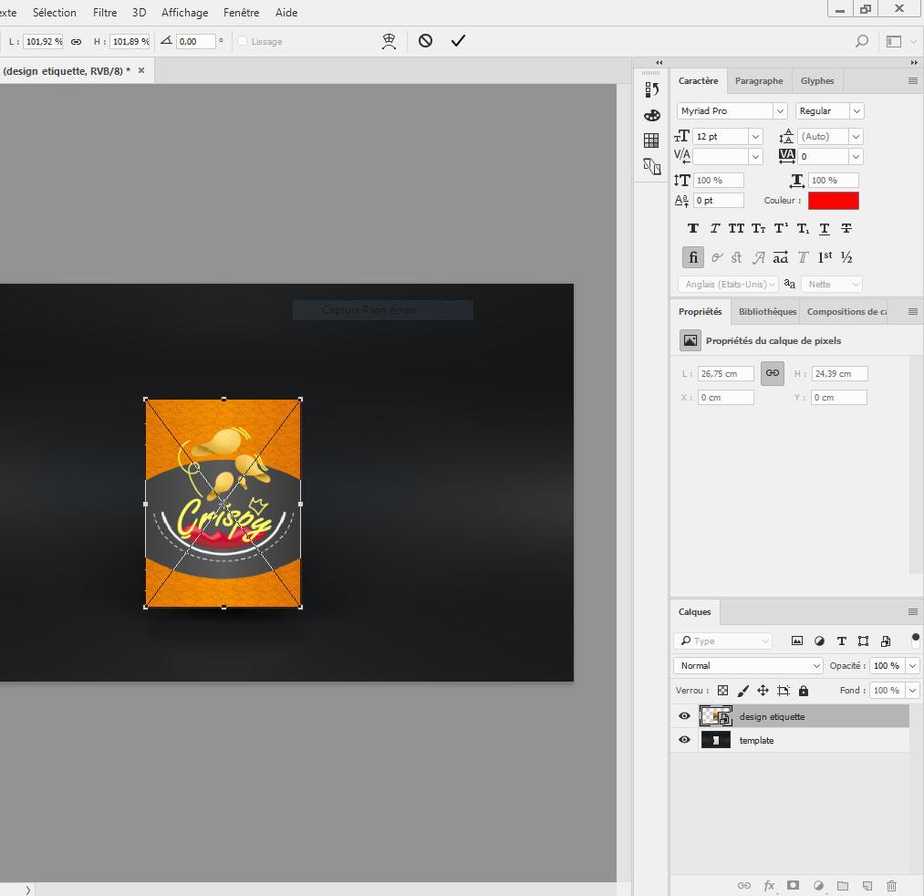Toggle the Lissage checkbox
Image resolution: width=924 pixels, height=896 pixels.
click(243, 41)
